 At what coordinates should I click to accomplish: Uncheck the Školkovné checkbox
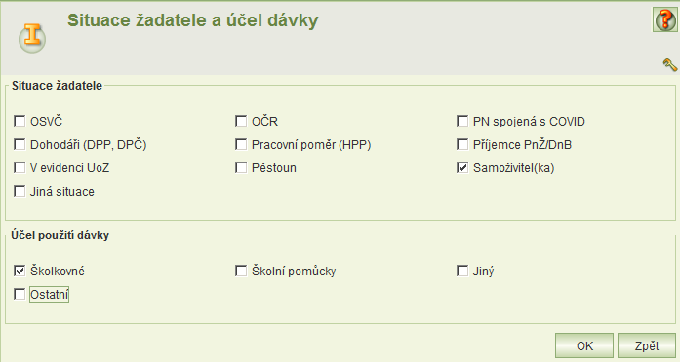coord(20,271)
